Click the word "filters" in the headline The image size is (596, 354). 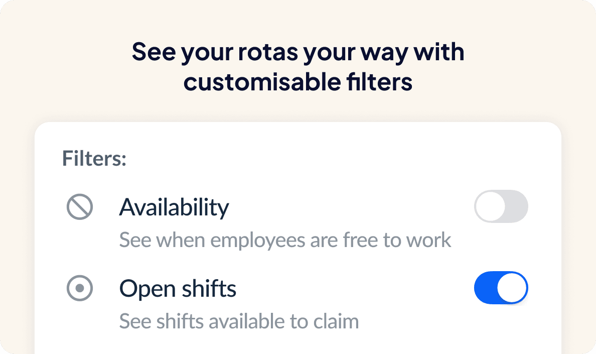pos(379,82)
